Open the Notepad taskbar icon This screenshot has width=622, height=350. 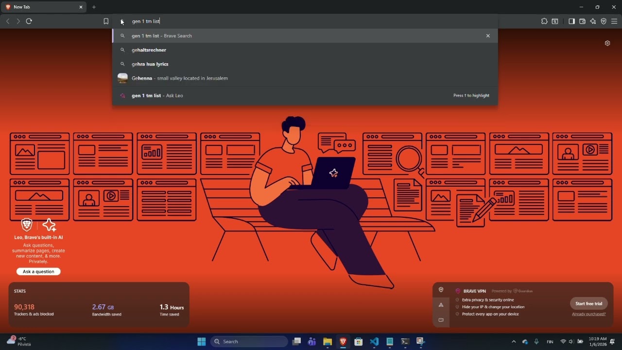390,342
